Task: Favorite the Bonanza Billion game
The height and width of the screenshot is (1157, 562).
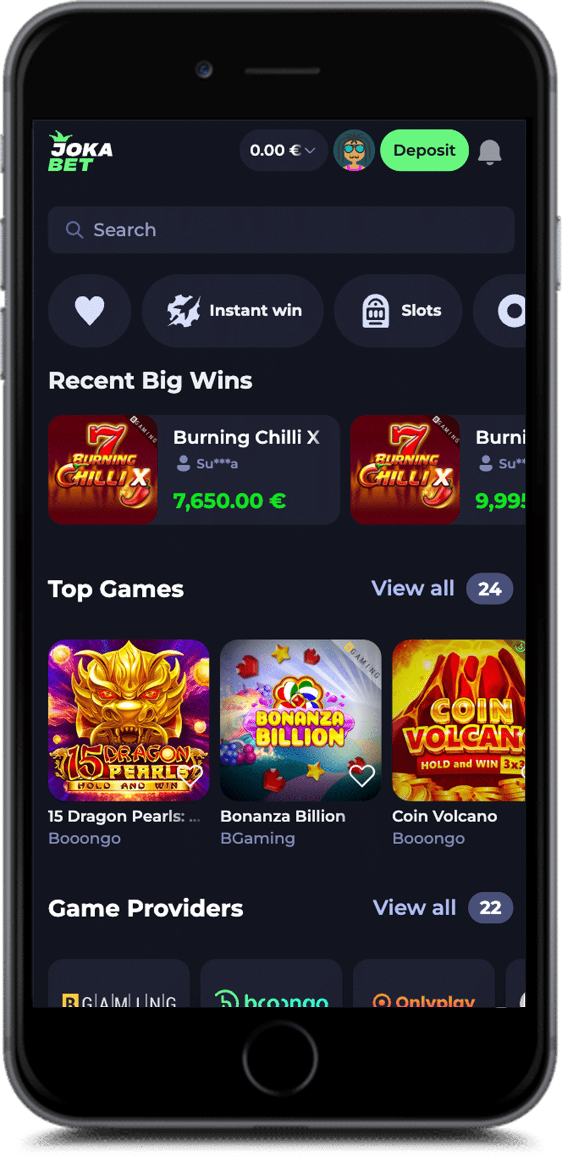Action: point(361,776)
